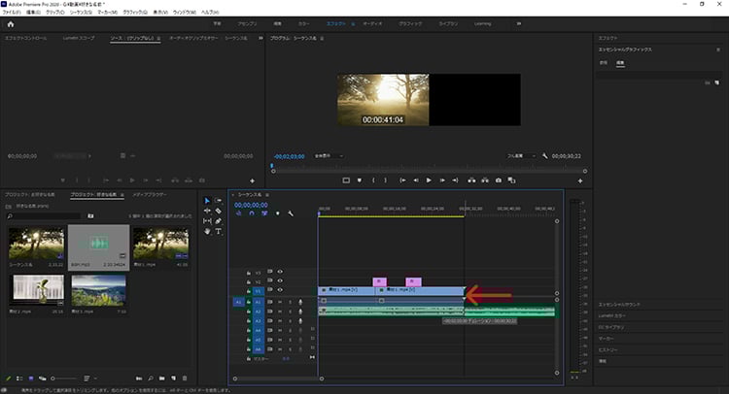Switch to the Learning workspace tab

pyautogui.click(x=482, y=23)
